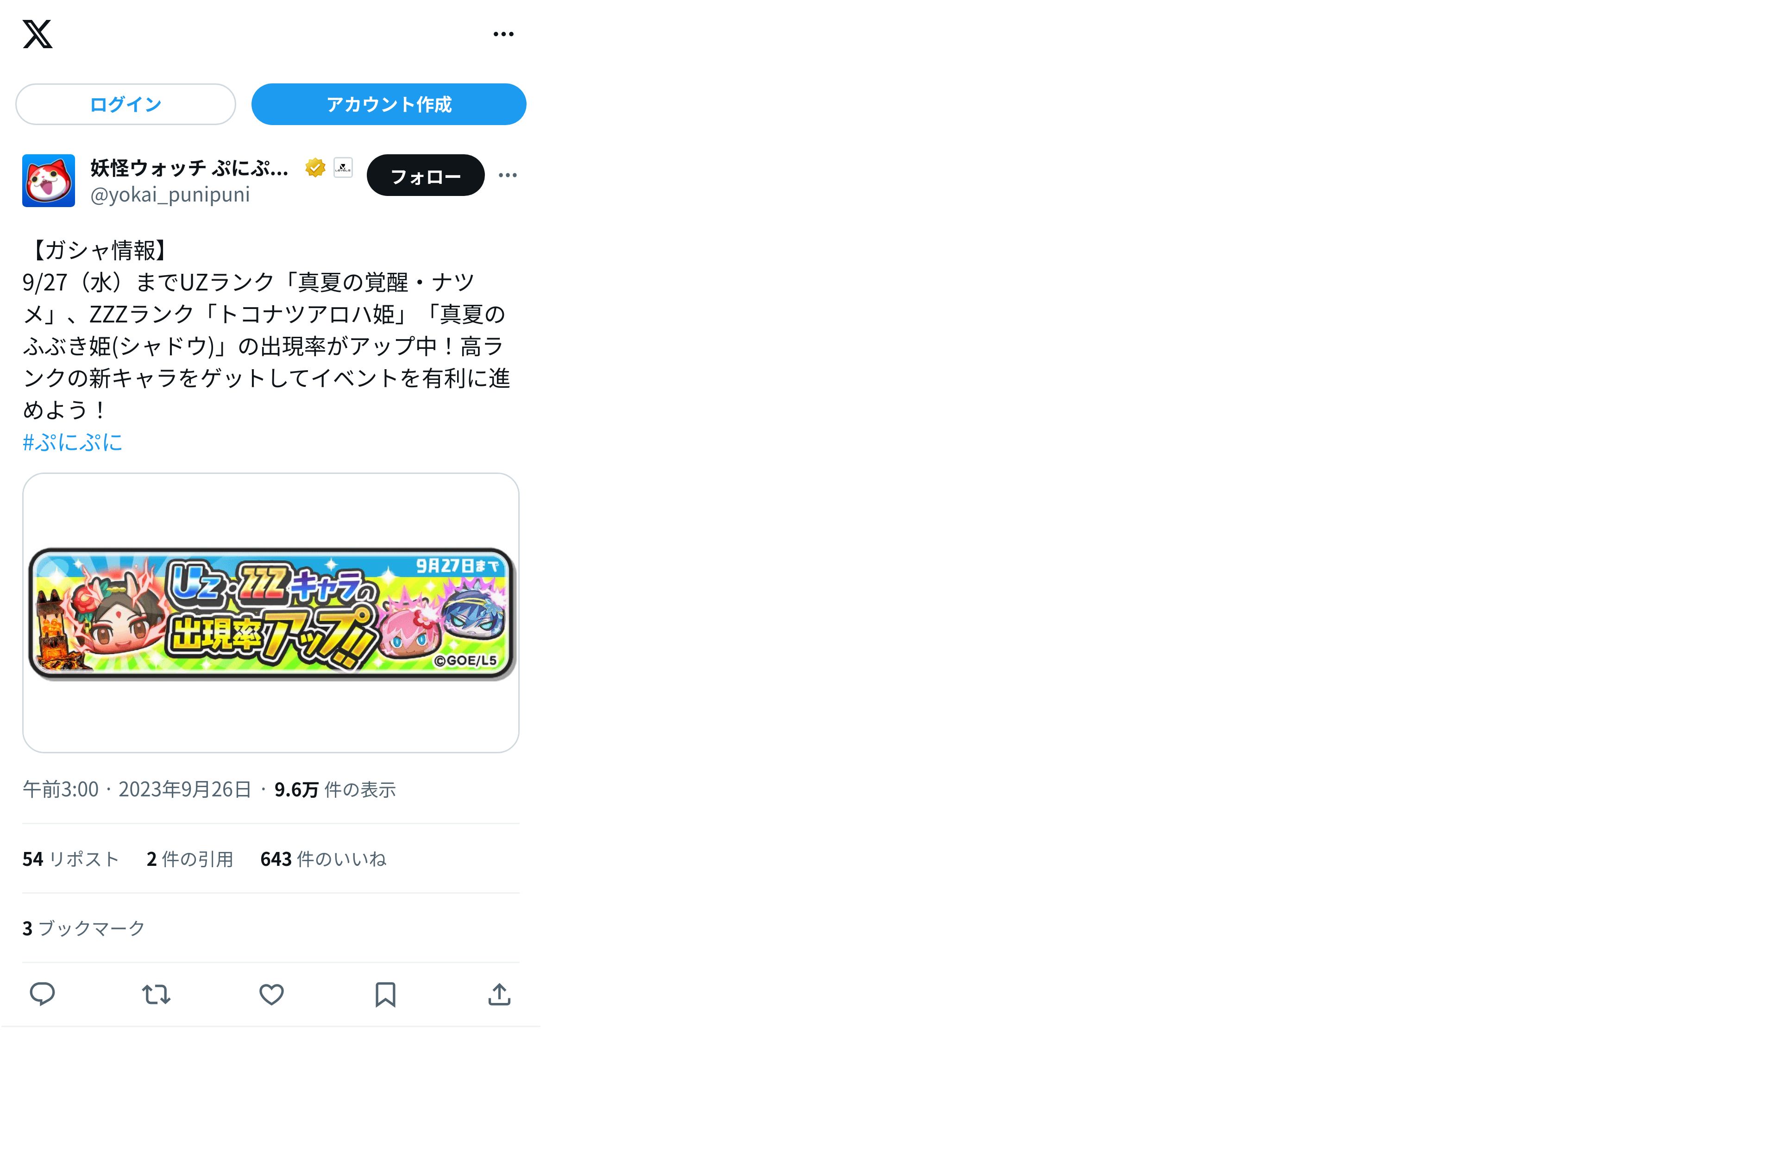The width and height of the screenshot is (1784, 1173).
Task: Click the affiliate badge next to the verified badge
Action: [343, 168]
